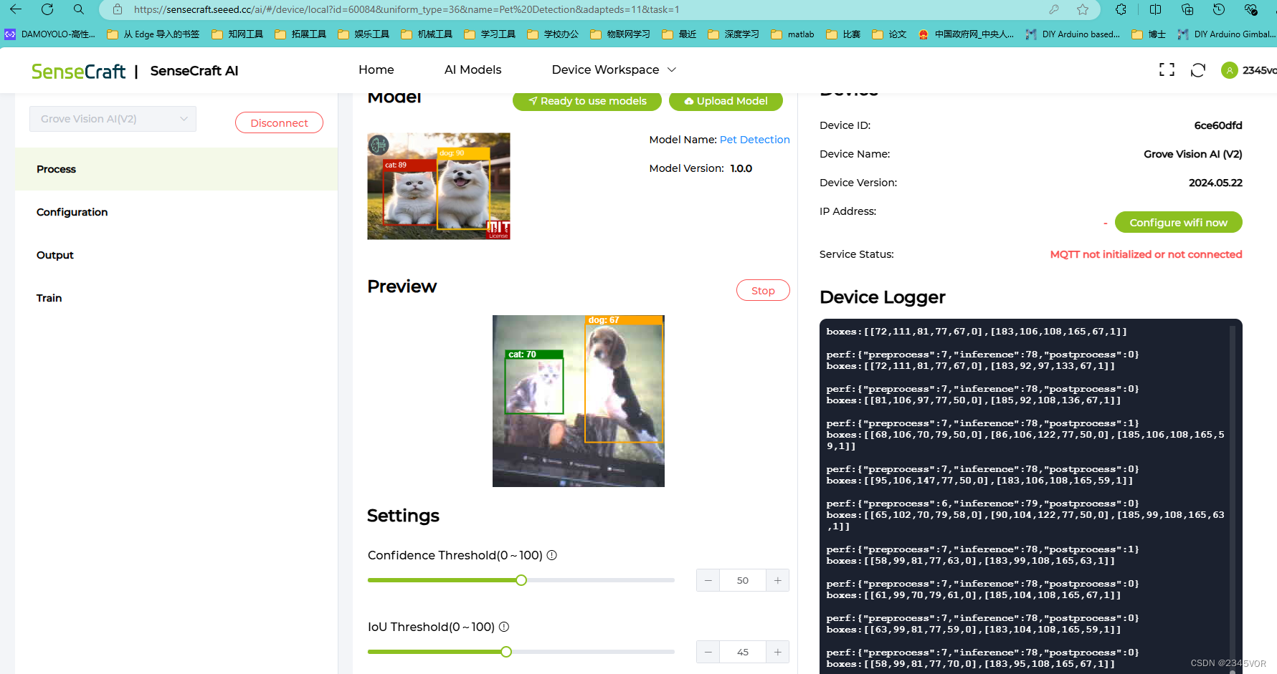Click the Pet Detection model thumbnail
The height and width of the screenshot is (674, 1277).
[x=439, y=186]
